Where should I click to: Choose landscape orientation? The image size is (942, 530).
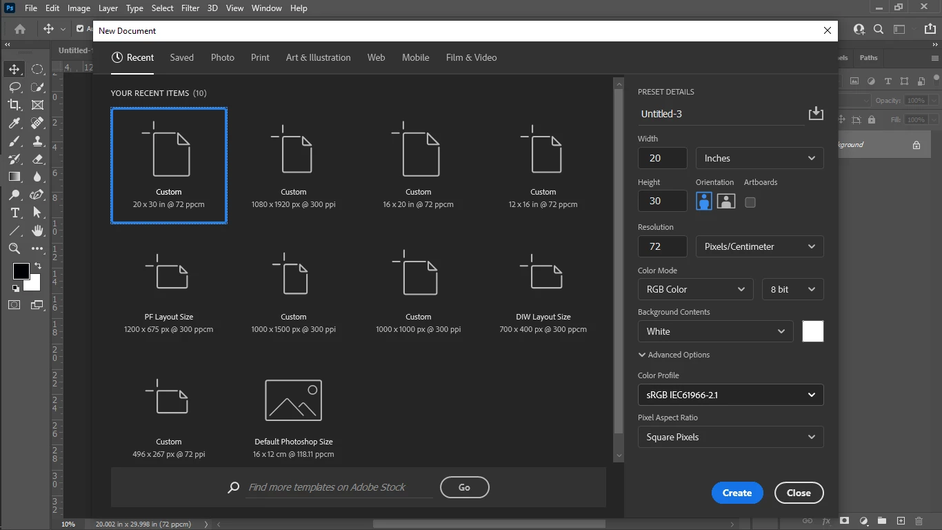pos(726,201)
